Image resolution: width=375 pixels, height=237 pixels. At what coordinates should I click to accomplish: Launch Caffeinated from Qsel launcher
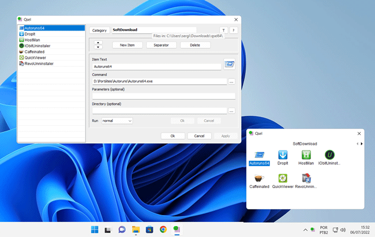(259, 181)
